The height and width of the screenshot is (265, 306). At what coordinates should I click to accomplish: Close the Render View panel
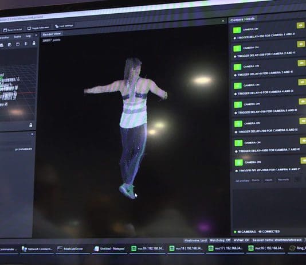tap(223, 21)
